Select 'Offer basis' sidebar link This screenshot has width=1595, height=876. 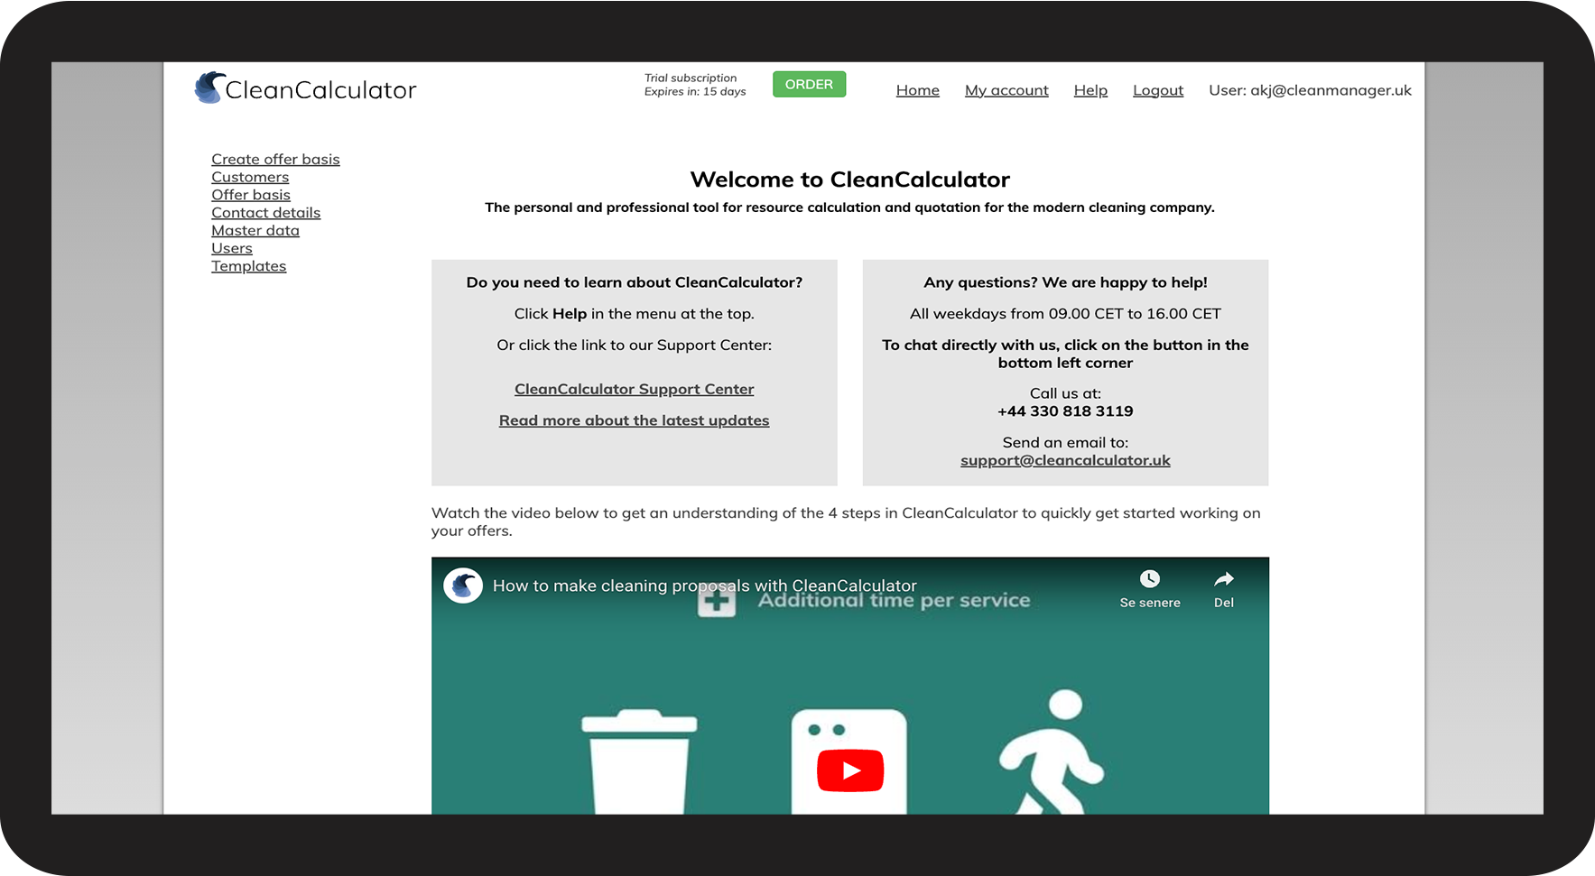tap(251, 195)
